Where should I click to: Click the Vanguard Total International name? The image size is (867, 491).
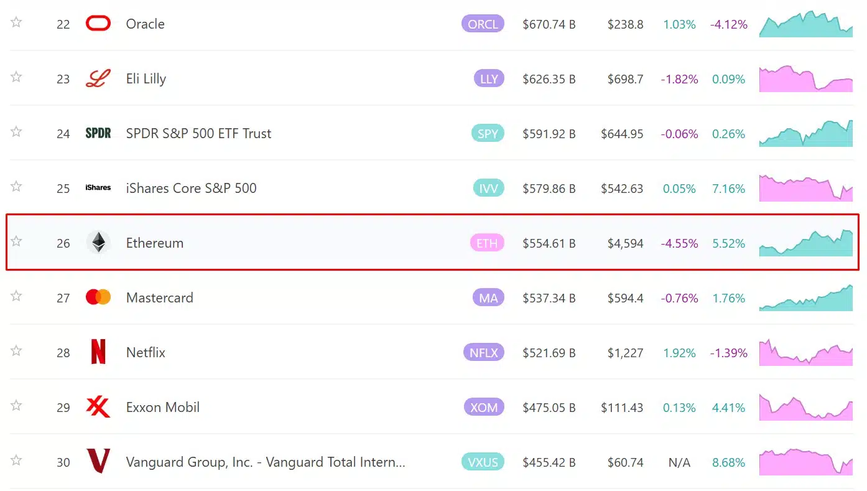266,462
